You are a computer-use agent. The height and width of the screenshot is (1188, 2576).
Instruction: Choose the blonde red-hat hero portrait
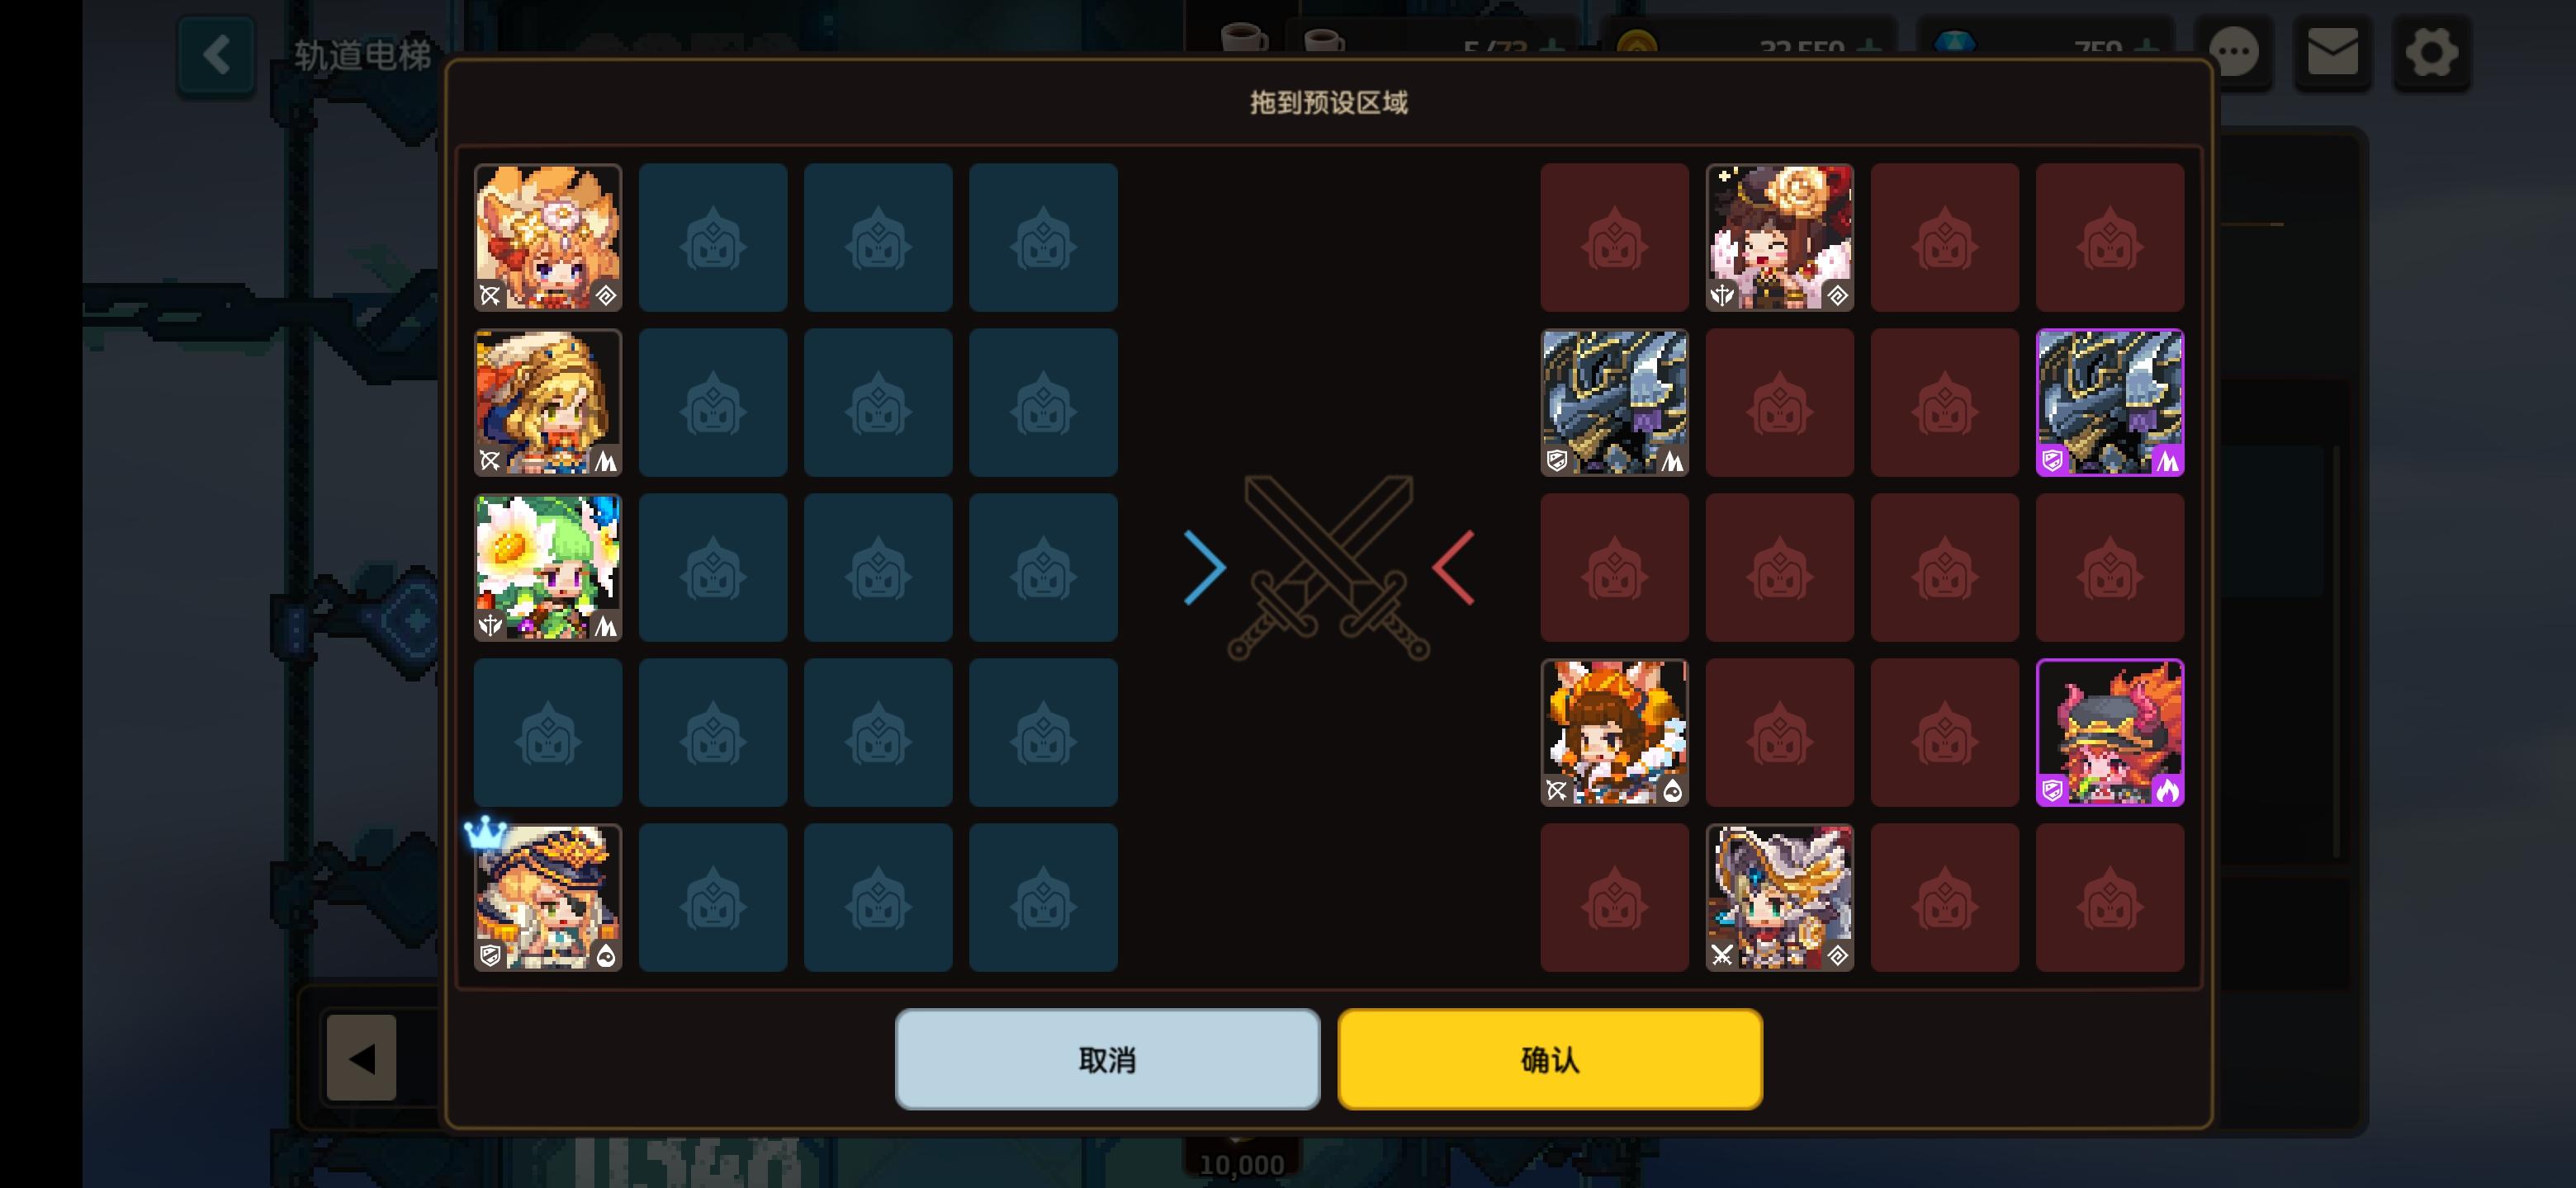(548, 403)
